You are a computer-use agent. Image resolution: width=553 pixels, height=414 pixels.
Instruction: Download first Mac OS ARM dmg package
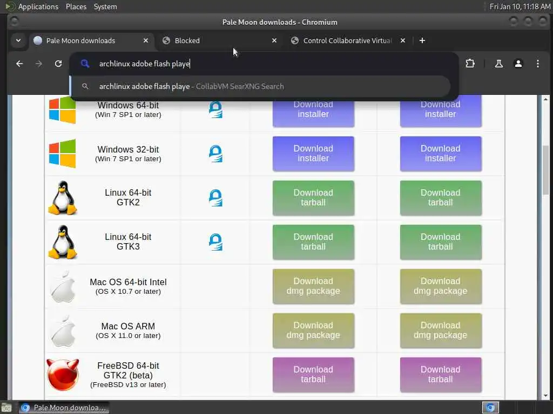(x=313, y=330)
